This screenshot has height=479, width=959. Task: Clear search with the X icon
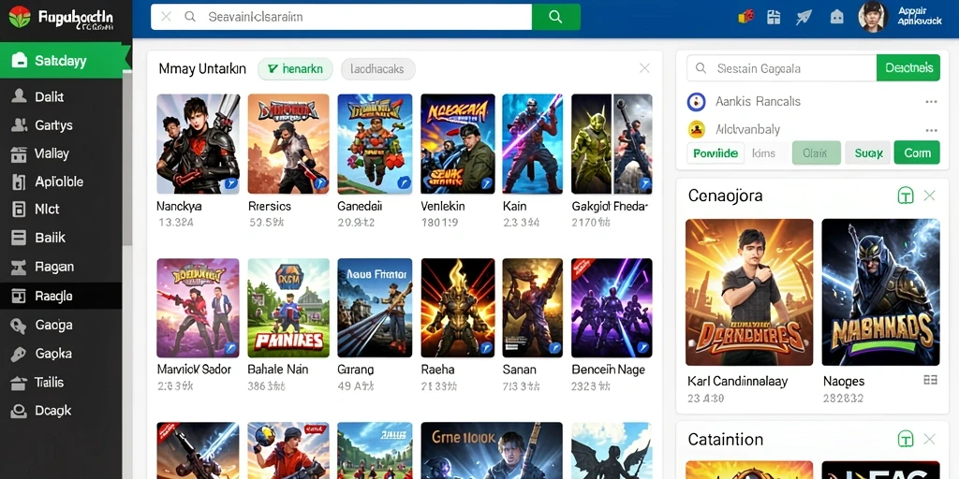coord(166,17)
